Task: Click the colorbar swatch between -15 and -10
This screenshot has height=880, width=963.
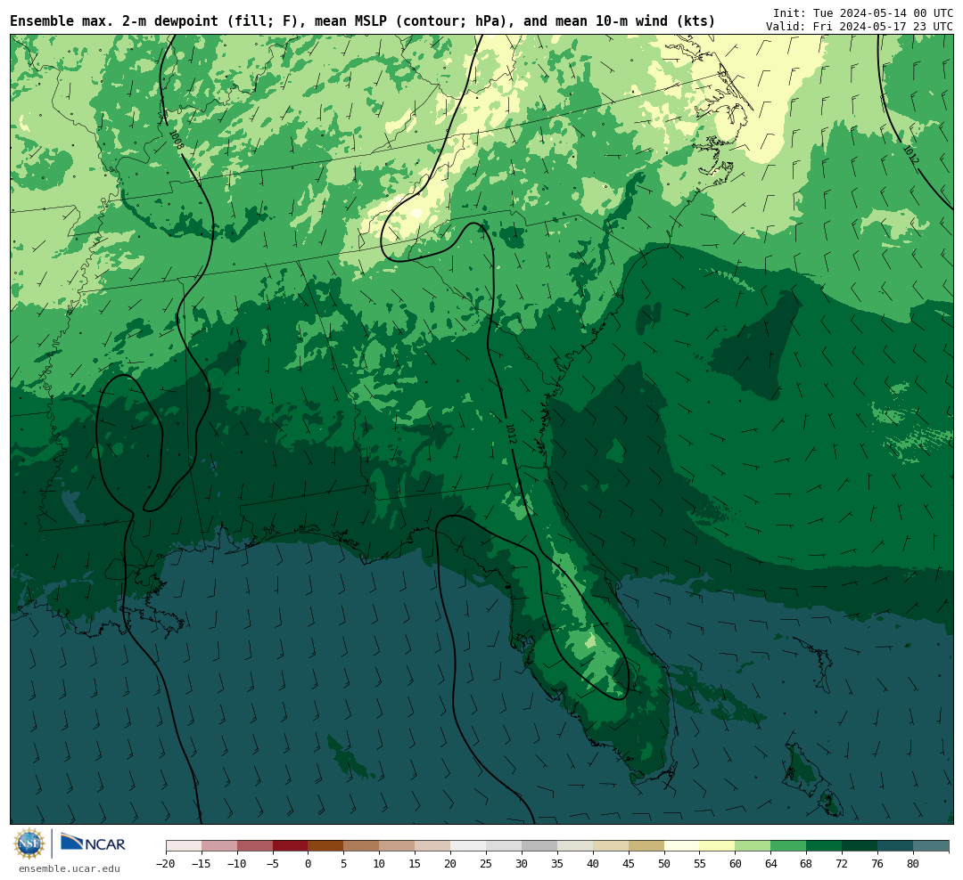Action: coord(219,846)
